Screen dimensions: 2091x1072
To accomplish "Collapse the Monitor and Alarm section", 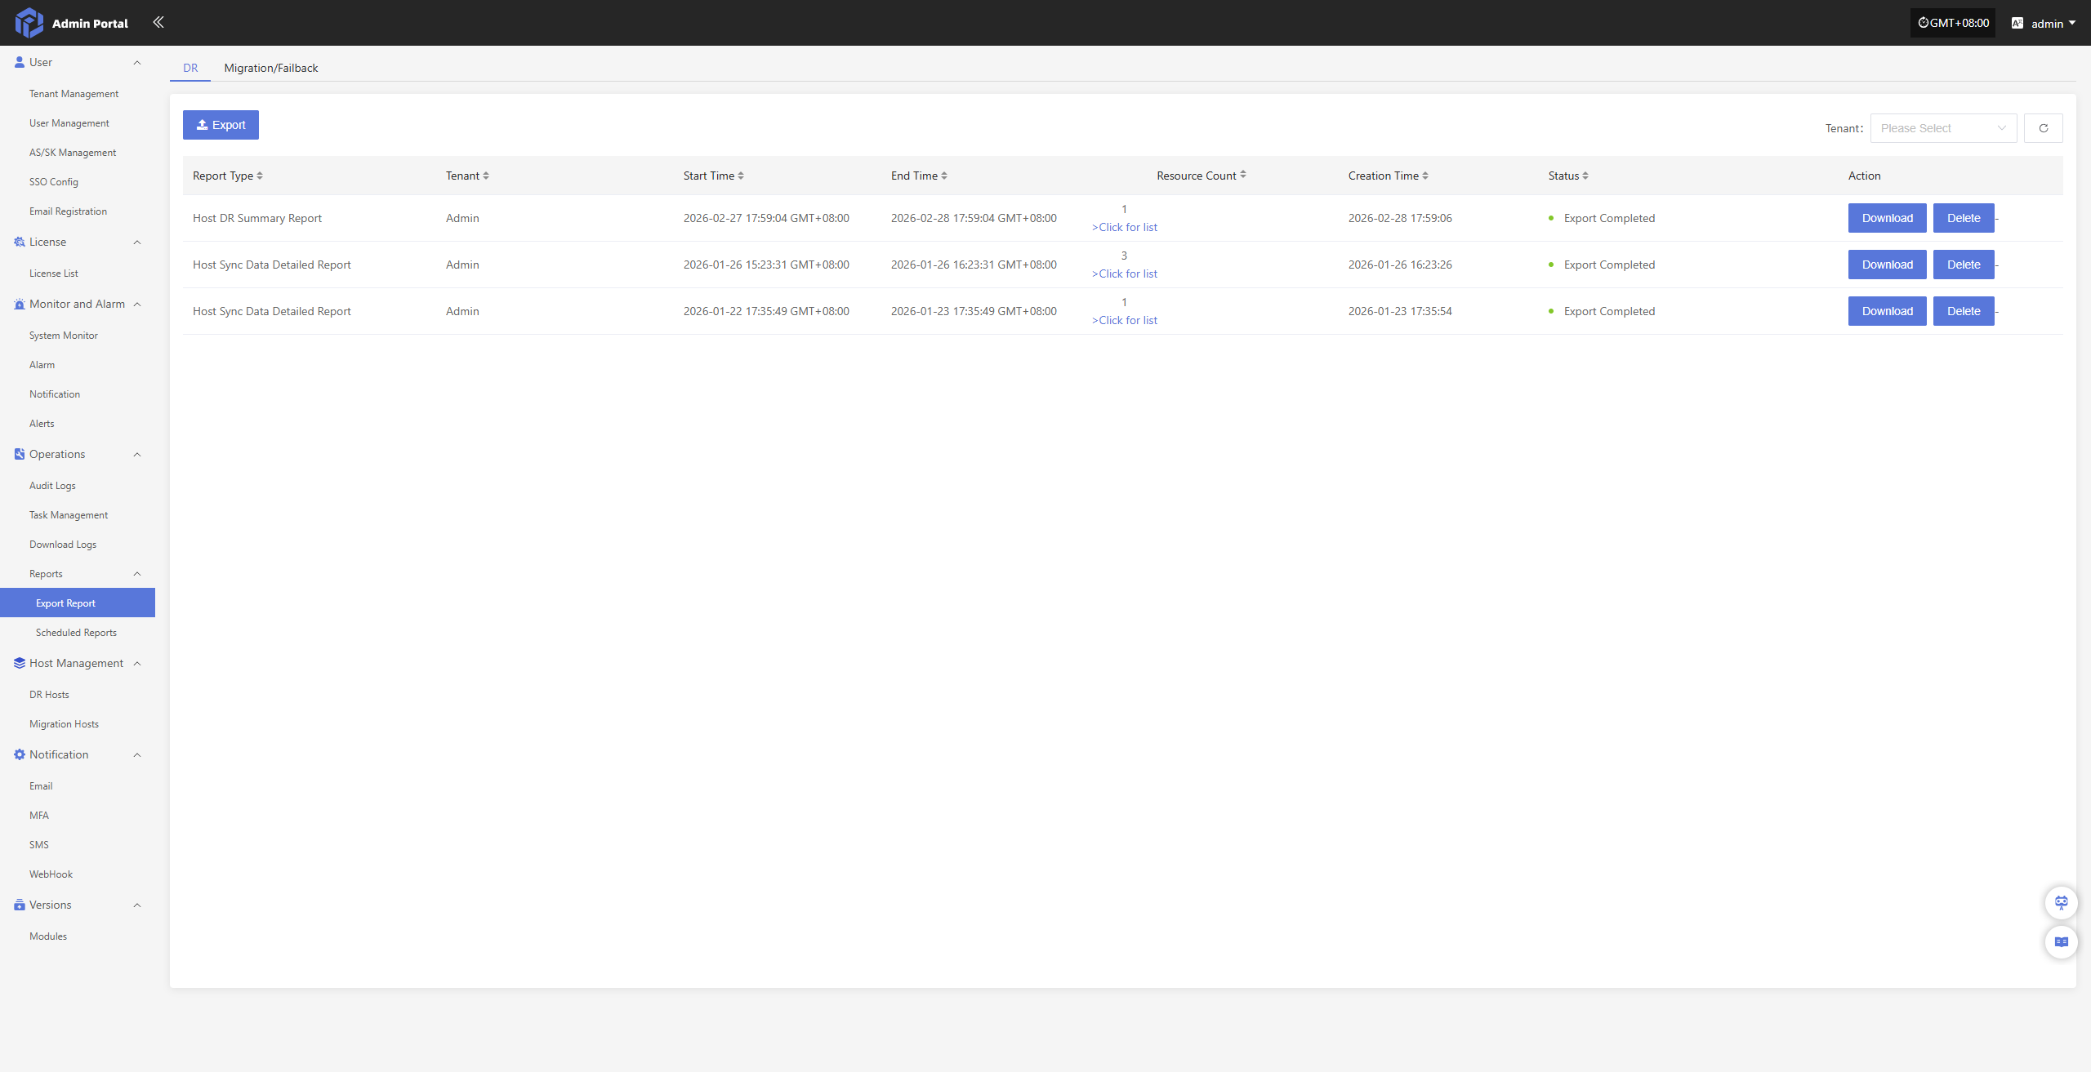I will point(137,304).
